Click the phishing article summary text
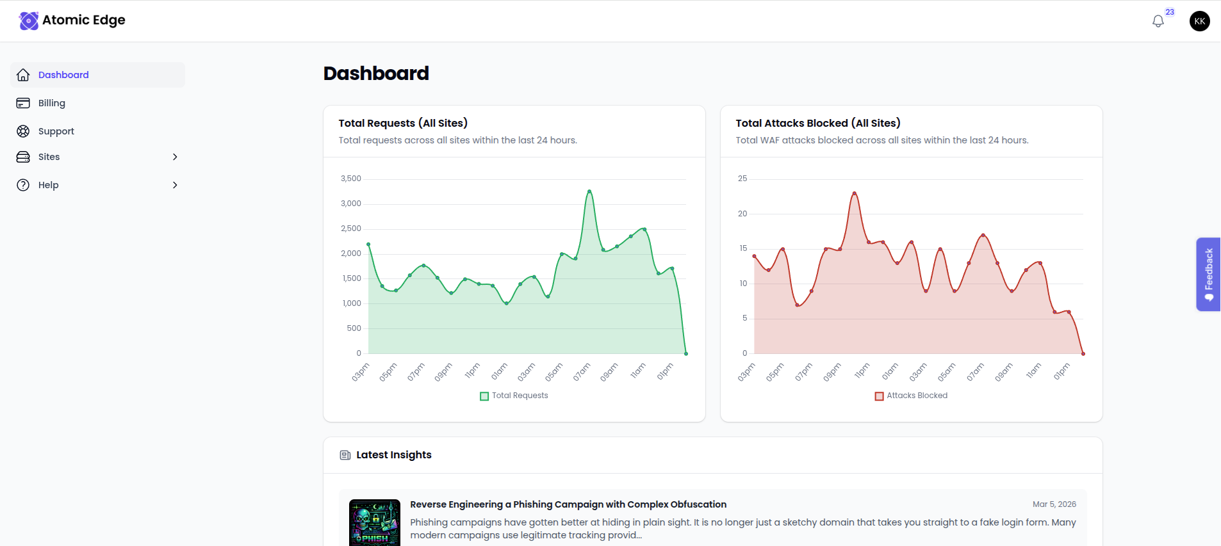Image resolution: width=1221 pixels, height=546 pixels. pos(743,529)
